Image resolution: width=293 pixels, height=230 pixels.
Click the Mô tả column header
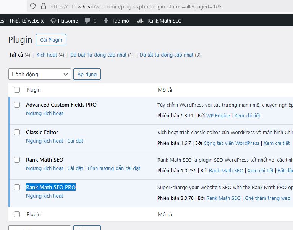[165, 90]
